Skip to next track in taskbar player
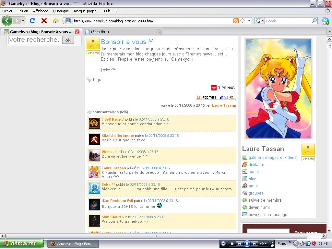332x249 pixels. (255, 244)
